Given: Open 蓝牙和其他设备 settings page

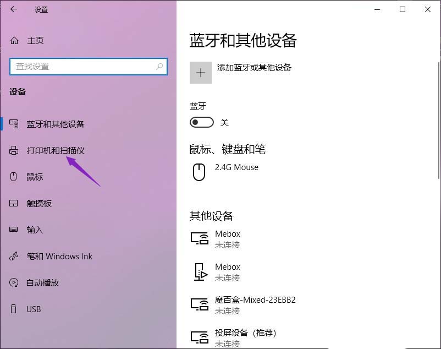Looking at the screenshot, I should tap(56, 124).
